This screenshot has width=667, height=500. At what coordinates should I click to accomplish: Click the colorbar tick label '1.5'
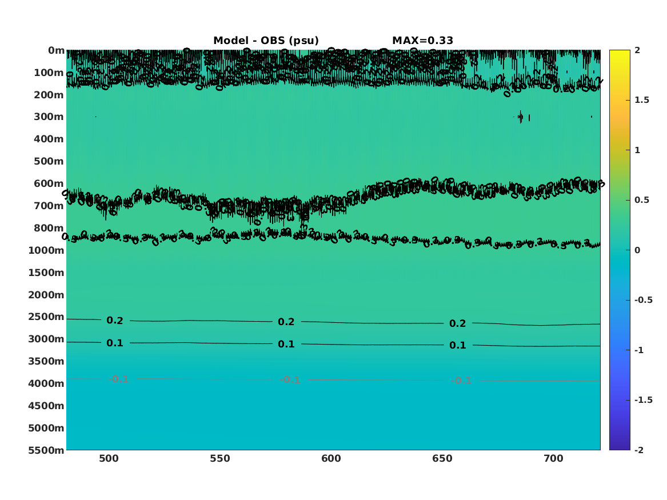pos(642,100)
